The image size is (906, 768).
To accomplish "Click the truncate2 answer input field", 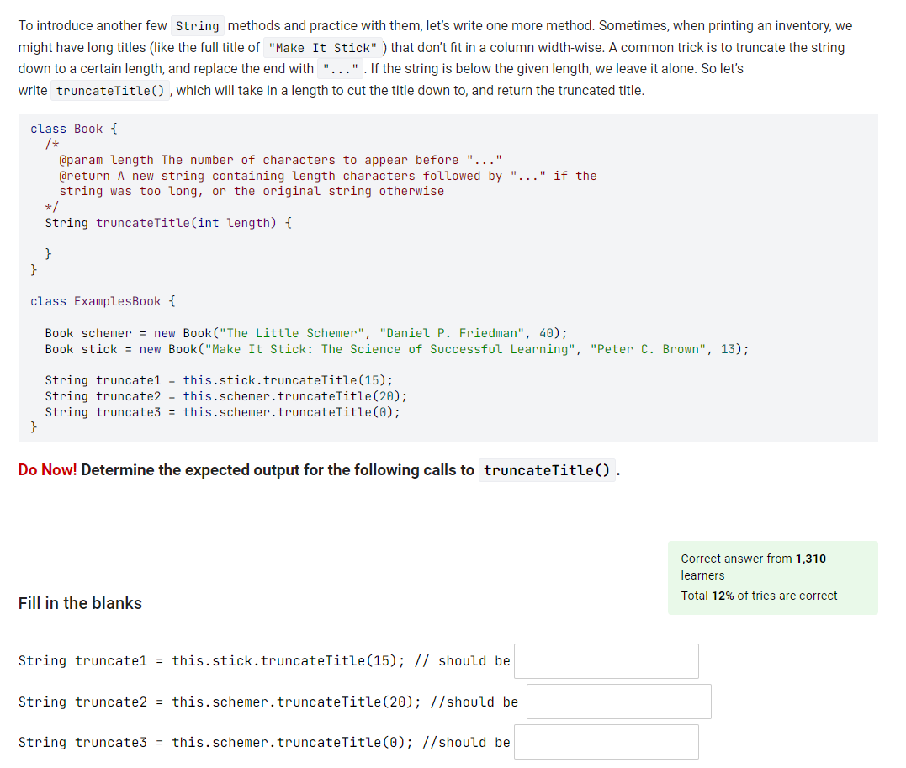I will click(618, 701).
